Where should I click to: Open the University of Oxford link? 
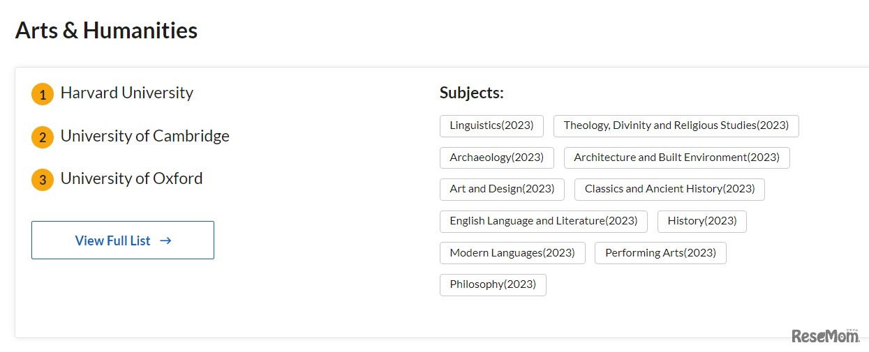click(x=131, y=178)
